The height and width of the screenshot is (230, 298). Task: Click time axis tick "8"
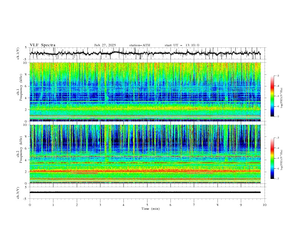[x=217, y=205]
